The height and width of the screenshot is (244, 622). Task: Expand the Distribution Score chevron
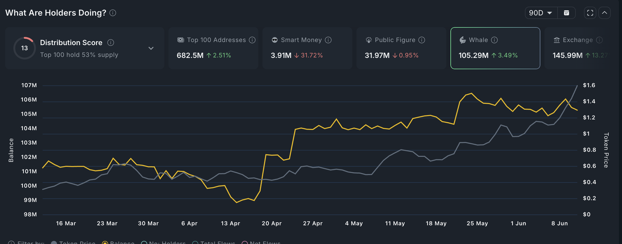point(151,48)
